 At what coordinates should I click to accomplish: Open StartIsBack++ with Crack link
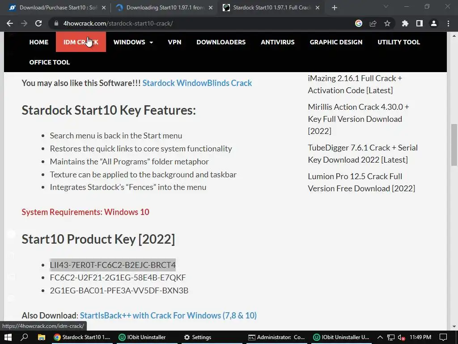[x=168, y=315]
